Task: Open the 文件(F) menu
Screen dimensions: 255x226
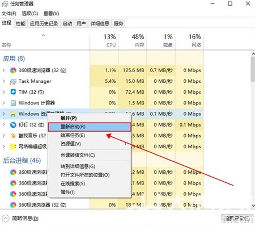Action: (x=8, y=14)
